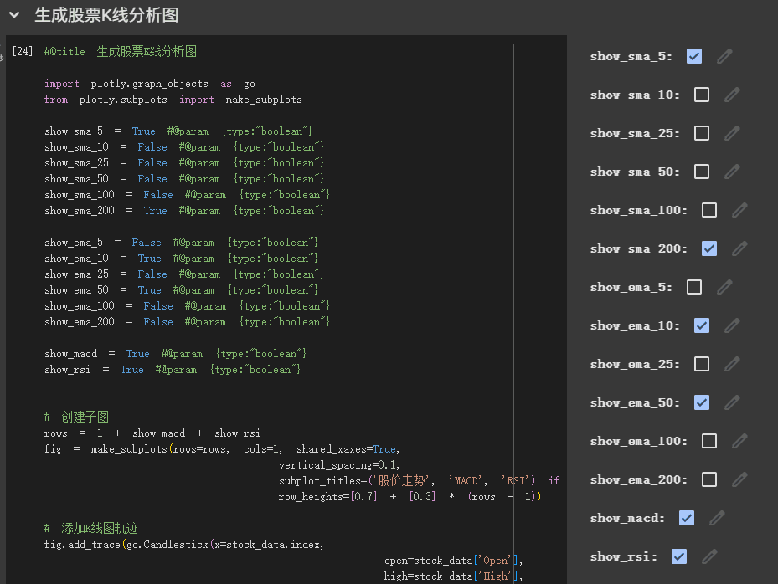Click edit pencil next to show_macd
Screen dimensions: 778x584
(x=717, y=518)
